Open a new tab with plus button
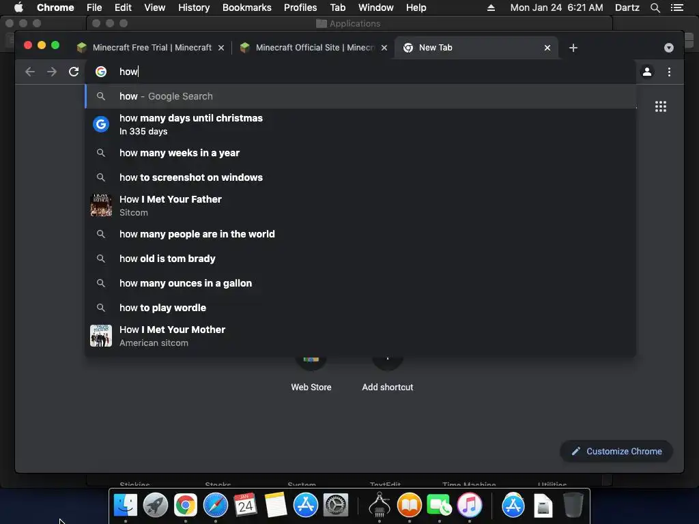Image resolution: width=699 pixels, height=524 pixels. [573, 48]
